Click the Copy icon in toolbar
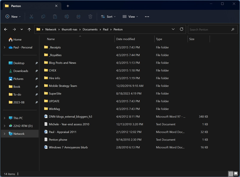 pyautogui.click(x=43, y=17)
